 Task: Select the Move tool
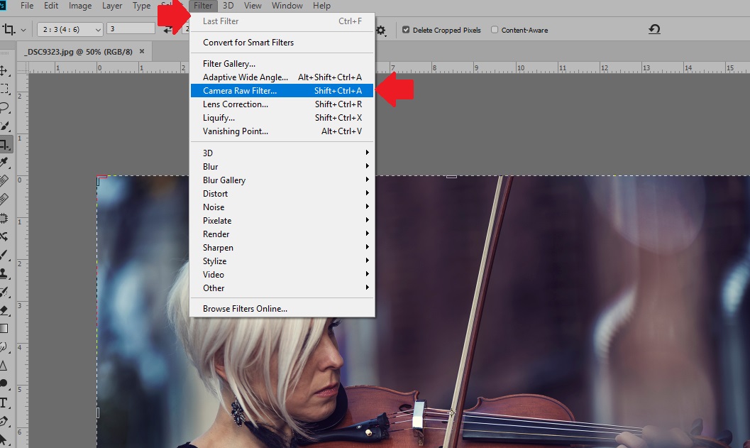pyautogui.click(x=4, y=71)
